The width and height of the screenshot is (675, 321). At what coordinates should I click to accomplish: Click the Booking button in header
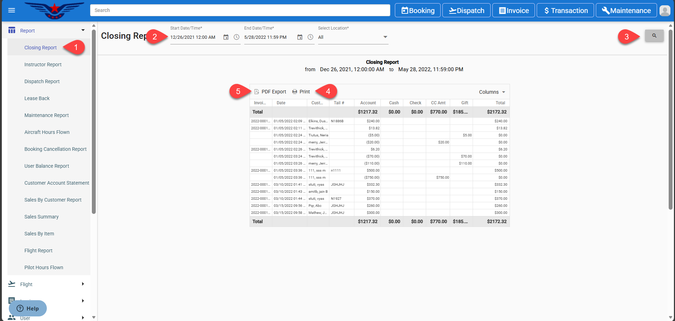[x=418, y=11]
